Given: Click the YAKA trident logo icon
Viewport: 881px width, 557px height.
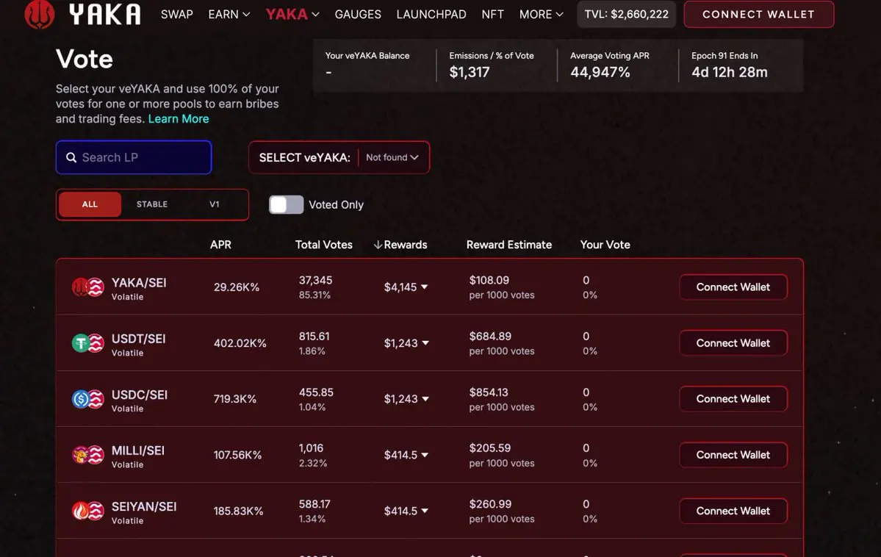Looking at the screenshot, I should pos(40,13).
